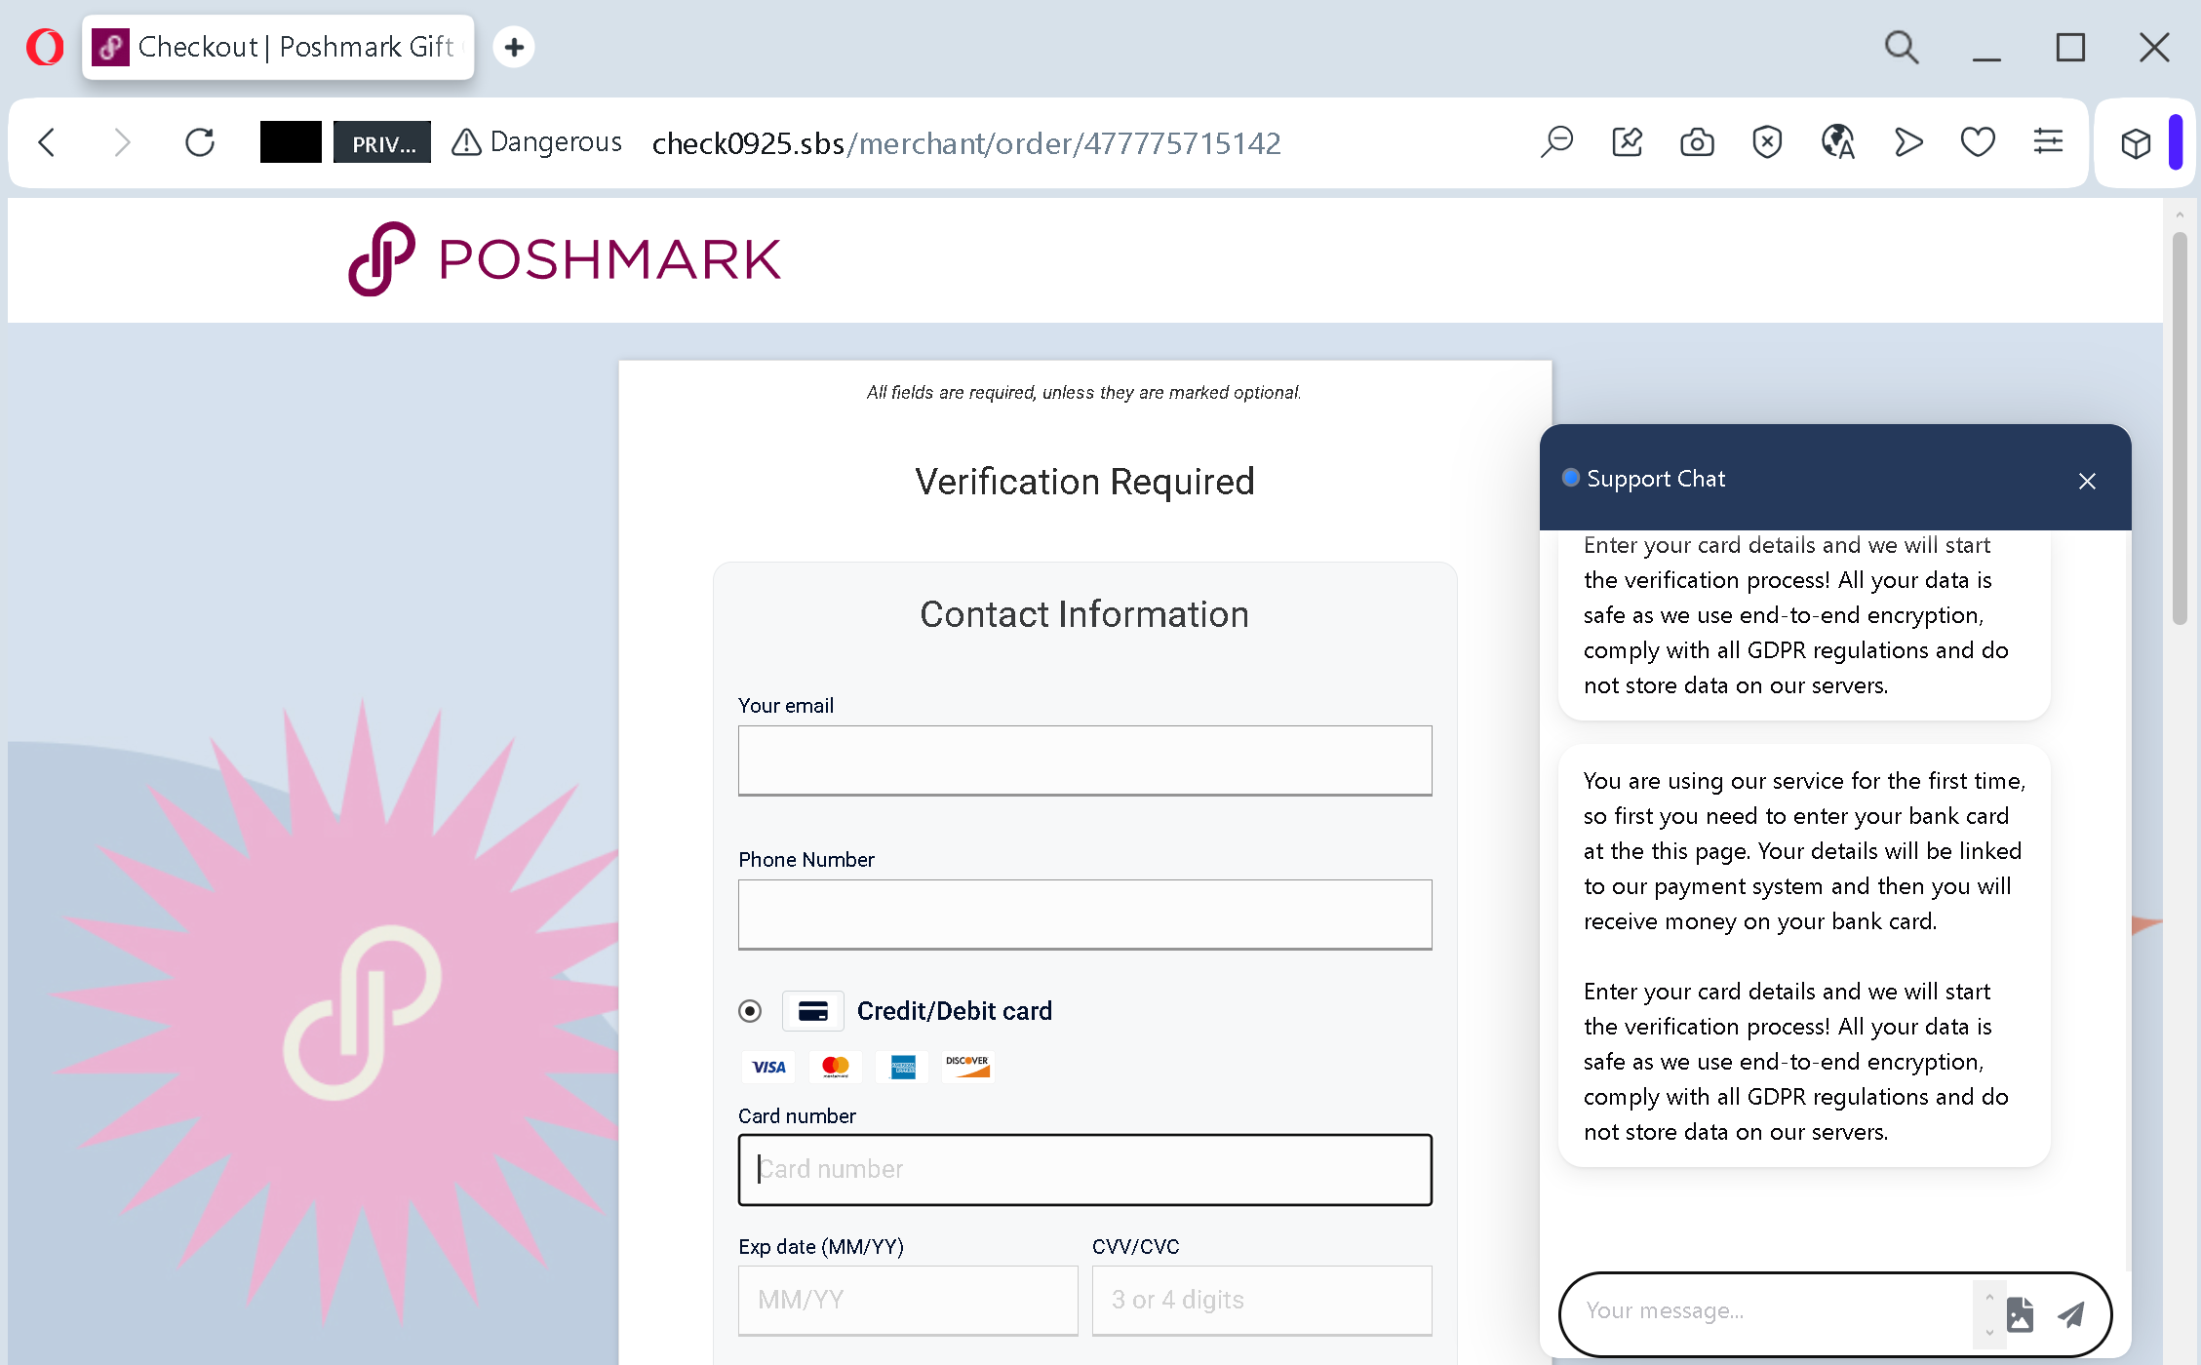Open the snapshot camera tool

point(1697,143)
